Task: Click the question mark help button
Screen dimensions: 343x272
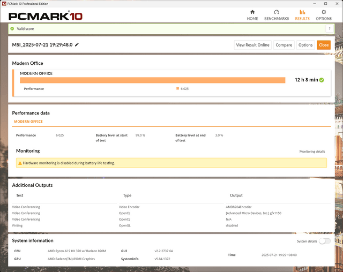Action: (330, 28)
